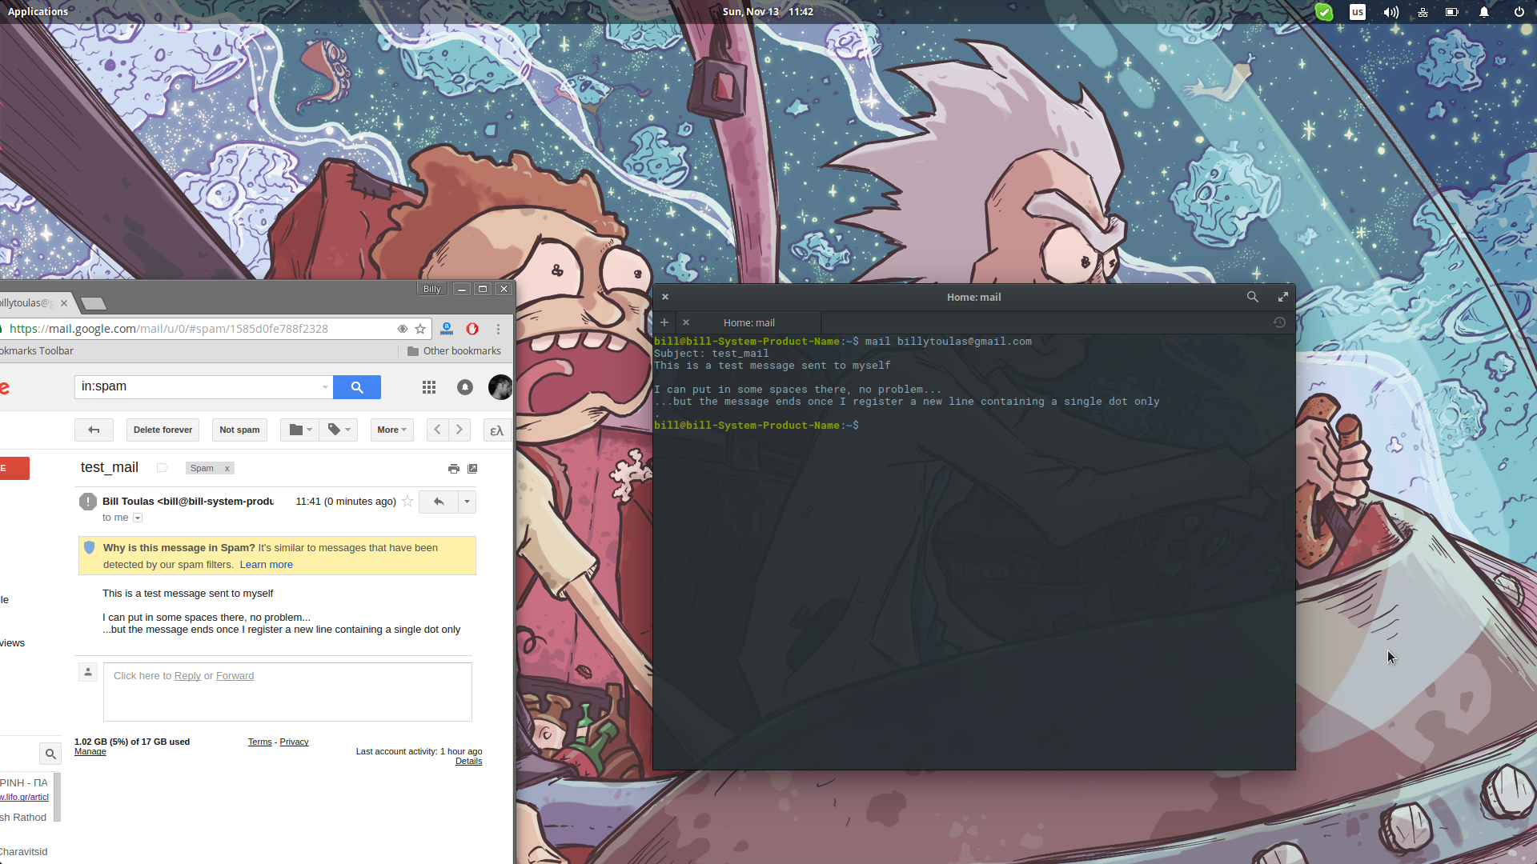Bookmark this page with the star icon
The image size is (1537, 864).
tap(420, 329)
